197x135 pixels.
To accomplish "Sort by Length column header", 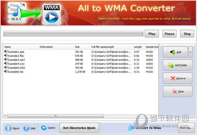I will point(138,47).
